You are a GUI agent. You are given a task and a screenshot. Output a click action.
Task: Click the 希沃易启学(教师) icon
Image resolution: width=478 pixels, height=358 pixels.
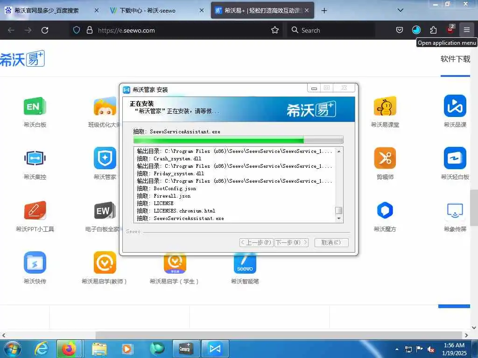coord(105,262)
